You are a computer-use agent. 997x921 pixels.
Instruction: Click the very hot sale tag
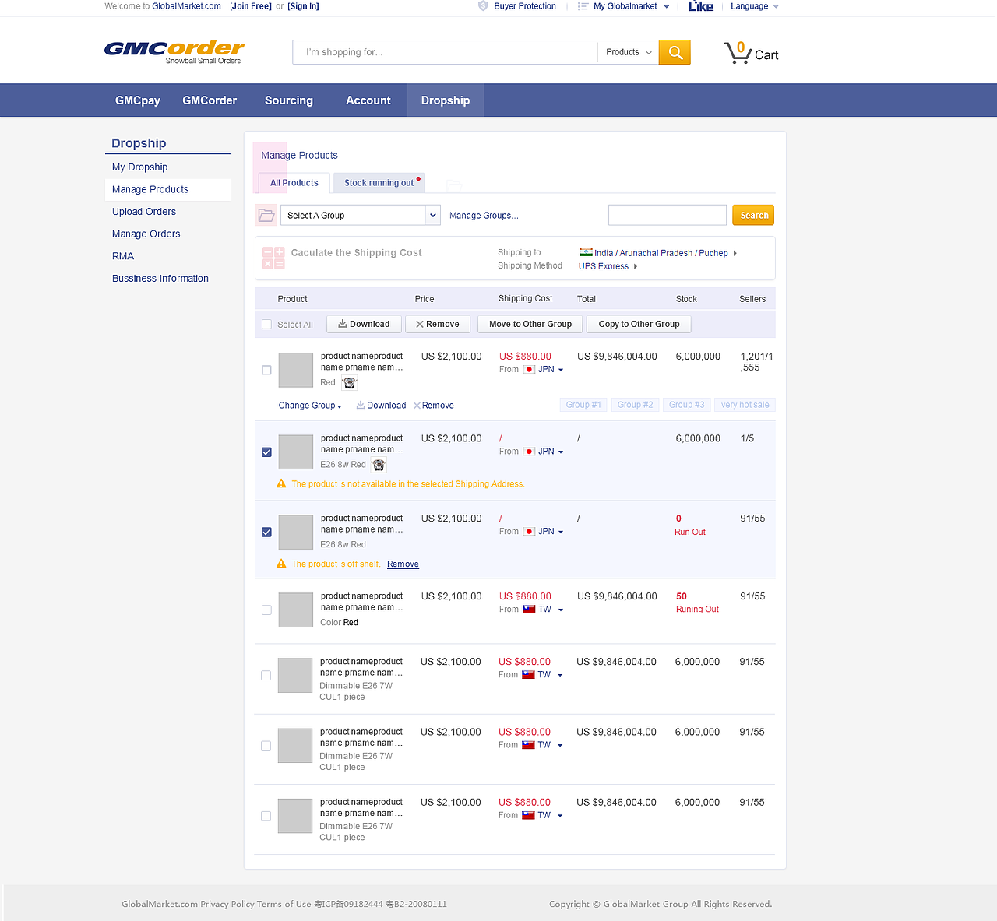tap(745, 405)
